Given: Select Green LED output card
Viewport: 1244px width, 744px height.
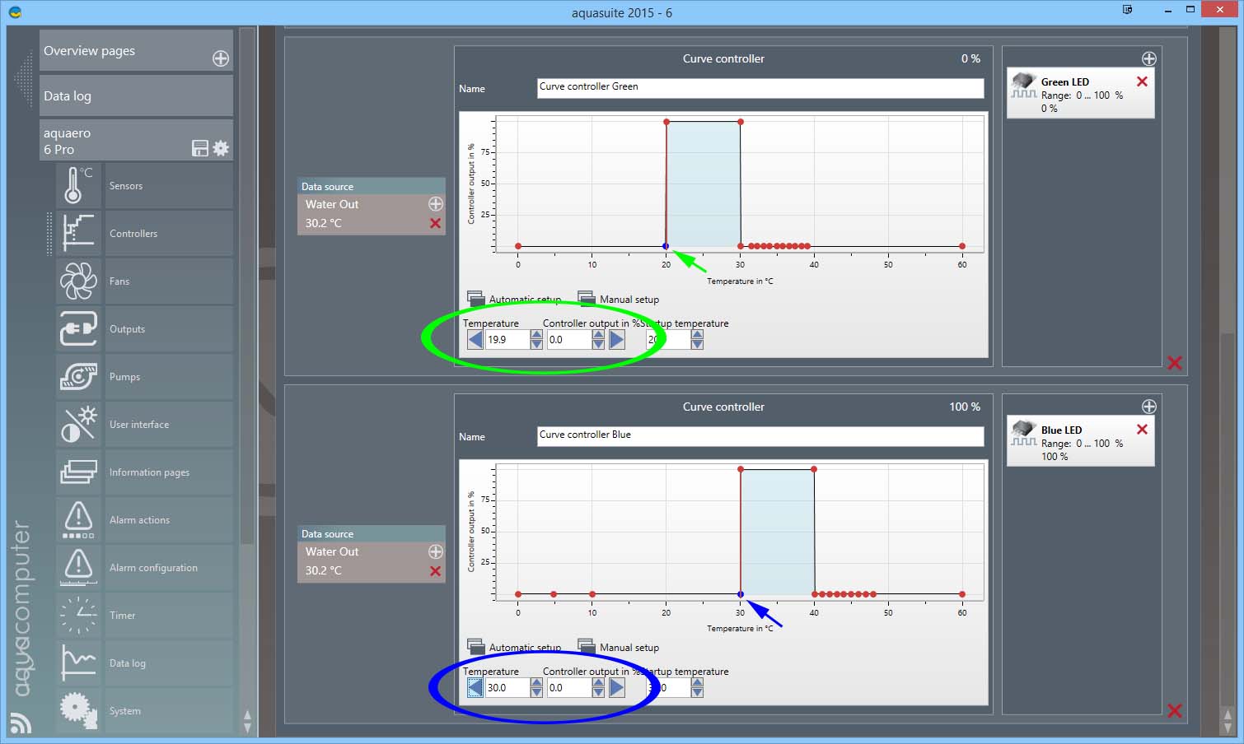Looking at the screenshot, I should point(1080,94).
